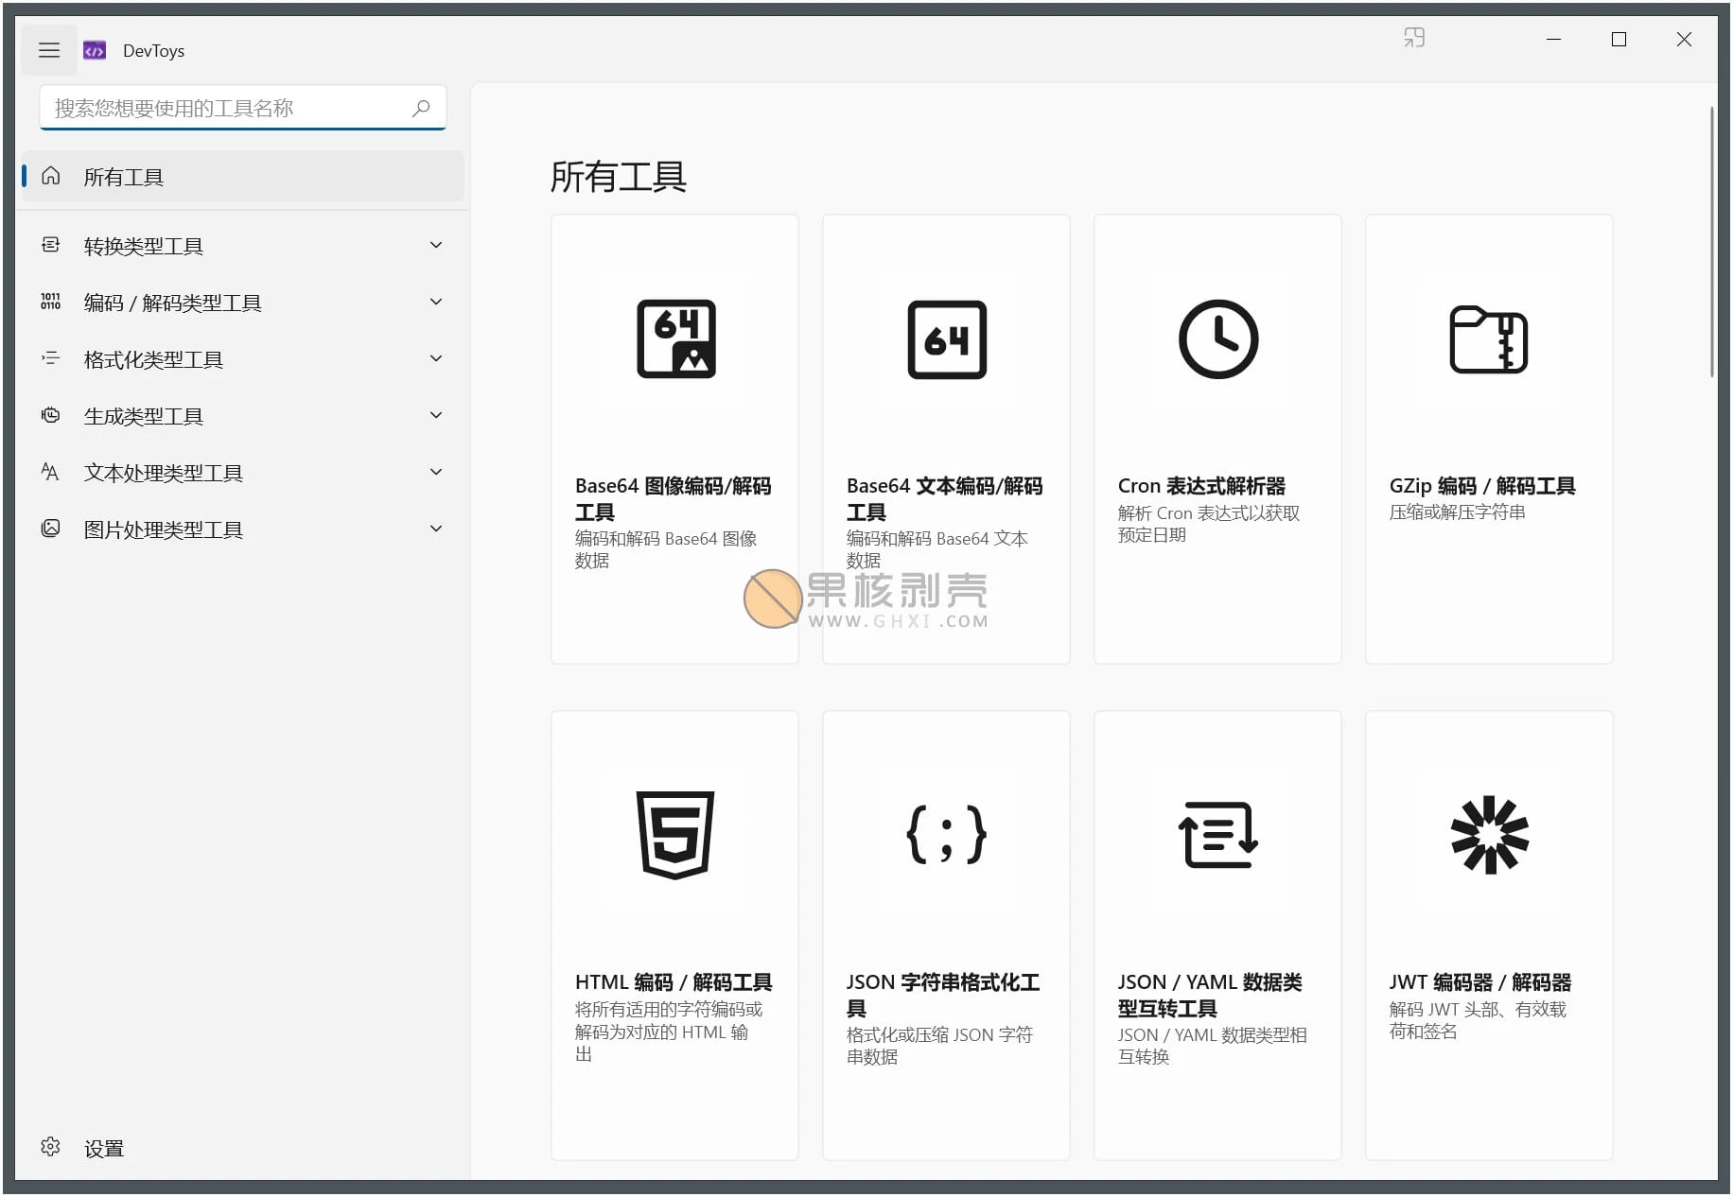Click the Base64 image encoder icon
The height and width of the screenshot is (1197, 1733).
pos(675,338)
